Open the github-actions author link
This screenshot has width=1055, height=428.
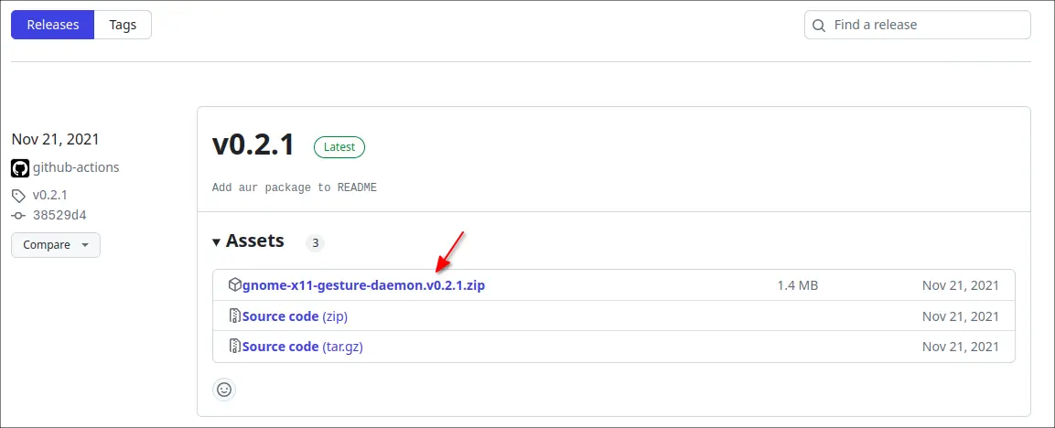(x=76, y=167)
